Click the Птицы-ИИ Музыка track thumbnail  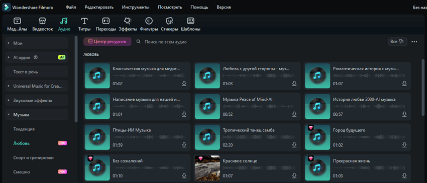(x=97, y=137)
